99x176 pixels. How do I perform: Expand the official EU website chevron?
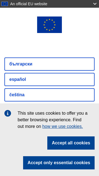pyautogui.click(x=95, y=4)
